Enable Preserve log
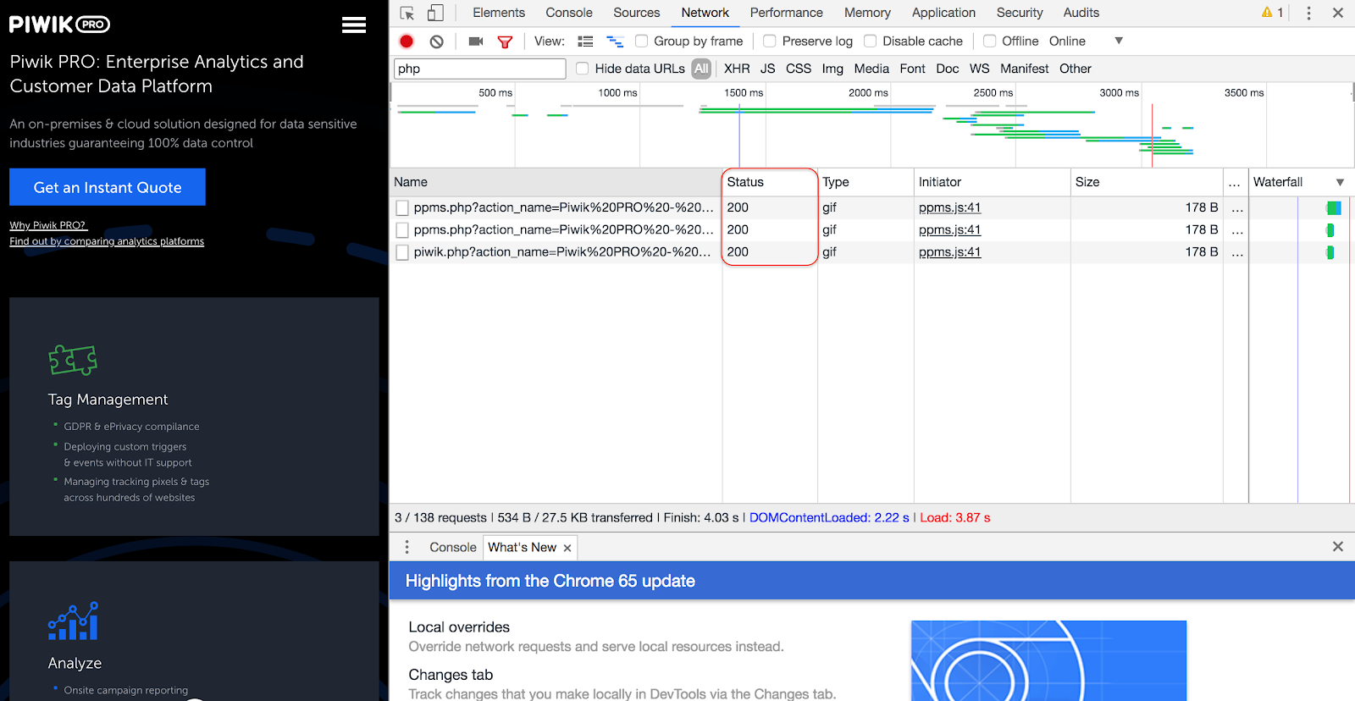 pyautogui.click(x=770, y=41)
